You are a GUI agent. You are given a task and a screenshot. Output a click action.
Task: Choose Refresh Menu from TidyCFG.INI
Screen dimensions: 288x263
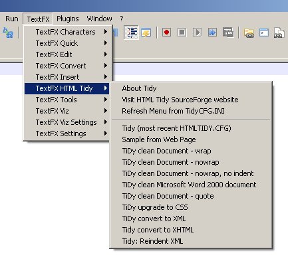point(191,111)
